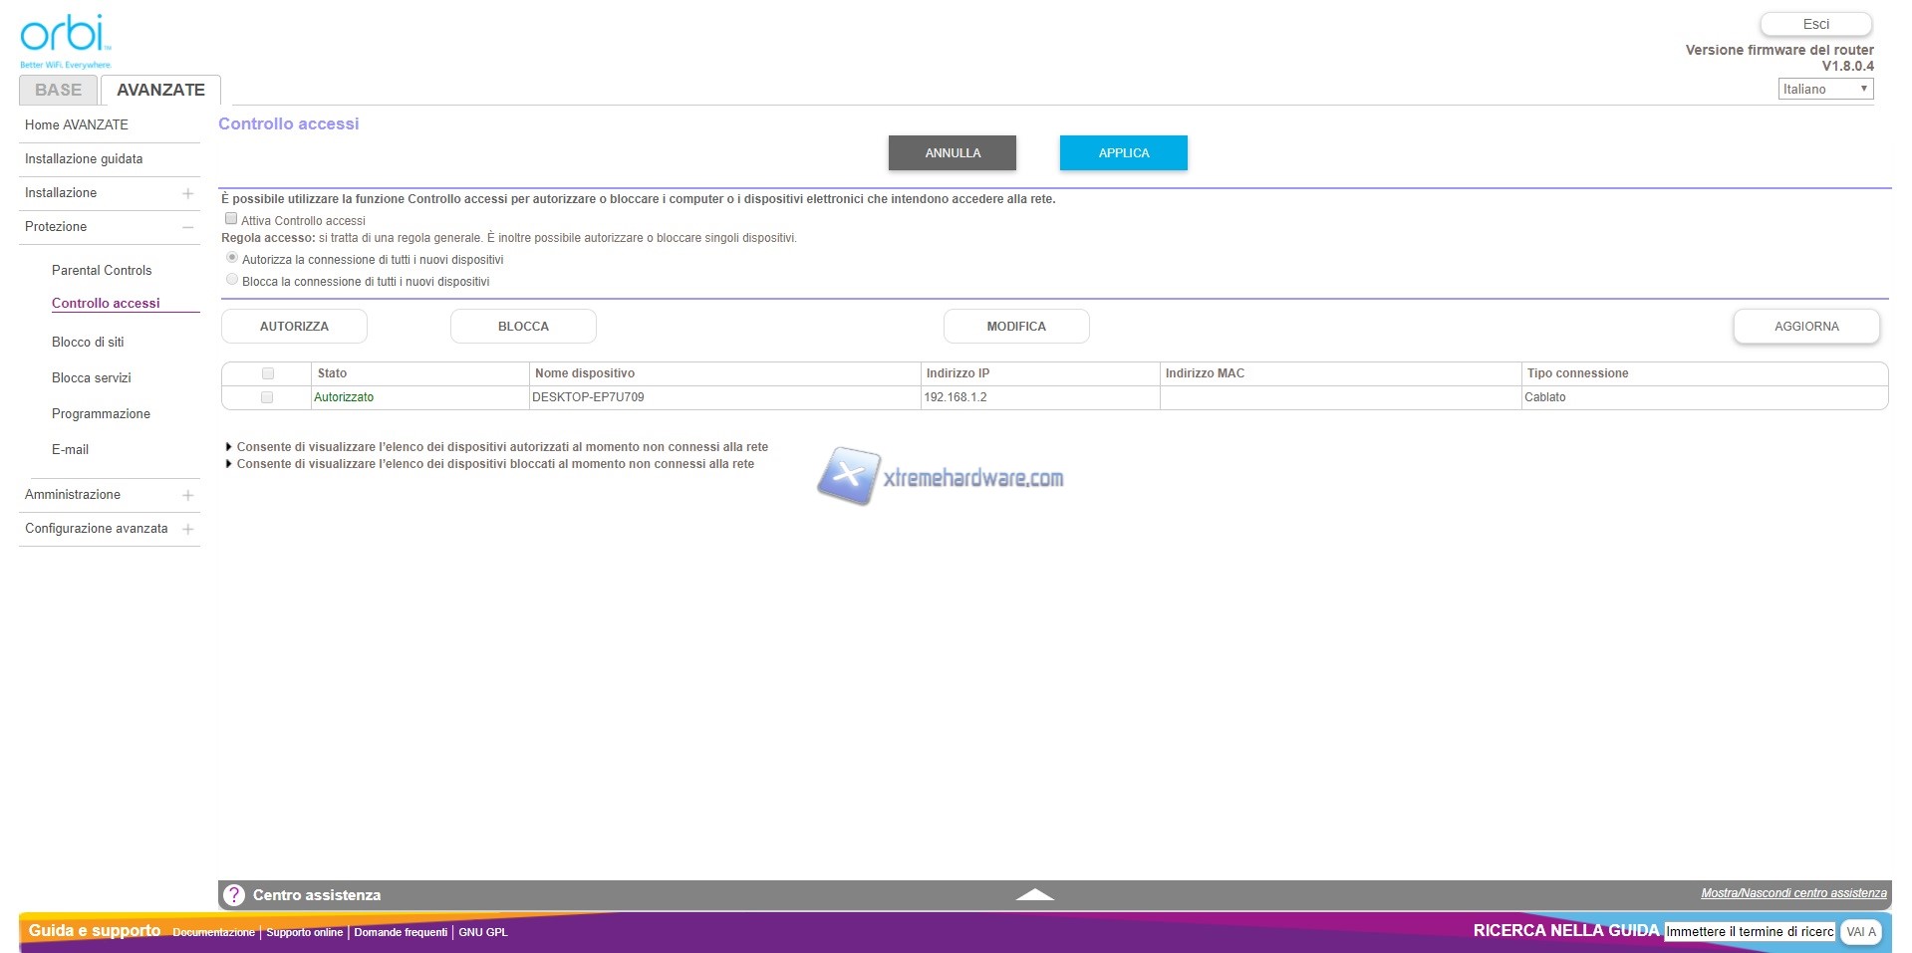
Task: Select Blocca la connessione di tutti radio
Action: pos(232,280)
